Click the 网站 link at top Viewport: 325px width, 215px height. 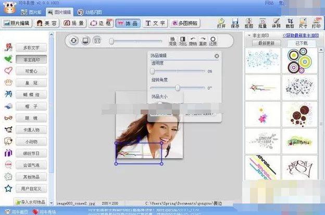coord(269,3)
